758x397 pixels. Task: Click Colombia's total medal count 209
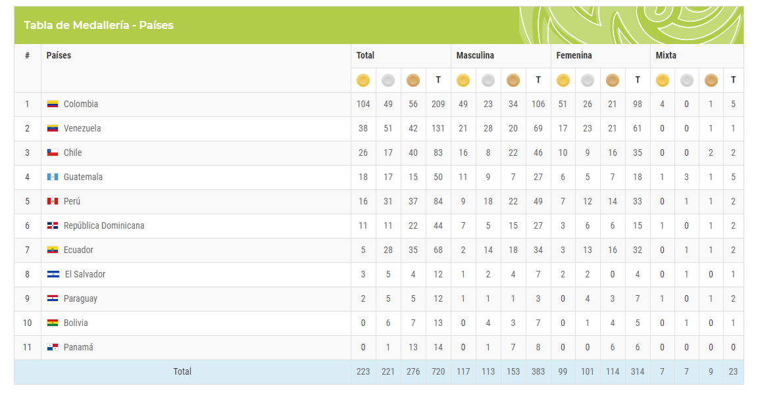pos(438,104)
